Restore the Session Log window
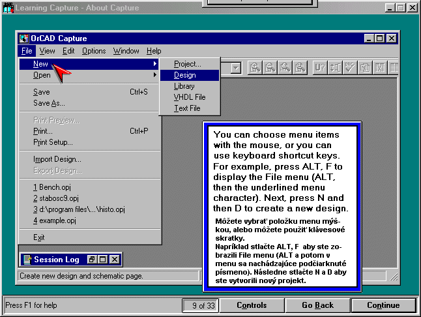The height and width of the screenshot is (317, 421). 92,260
